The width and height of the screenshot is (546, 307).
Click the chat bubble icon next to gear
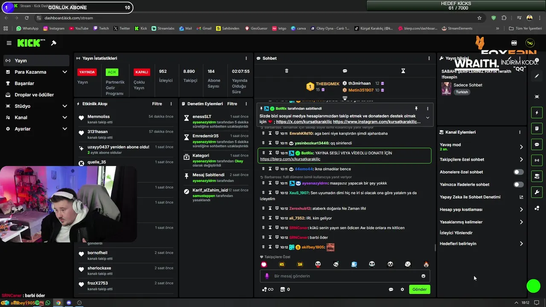point(391,290)
